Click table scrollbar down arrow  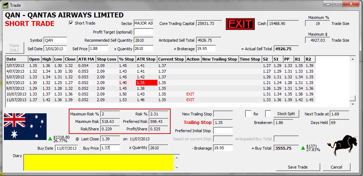coord(353,104)
